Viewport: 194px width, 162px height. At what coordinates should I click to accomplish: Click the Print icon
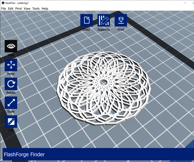point(121,20)
